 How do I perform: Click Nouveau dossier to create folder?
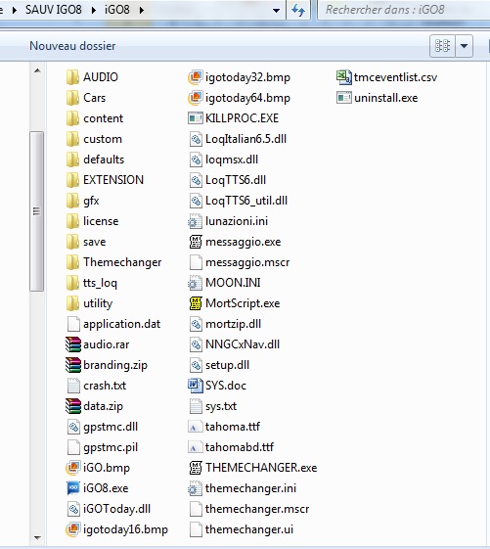[x=72, y=46]
